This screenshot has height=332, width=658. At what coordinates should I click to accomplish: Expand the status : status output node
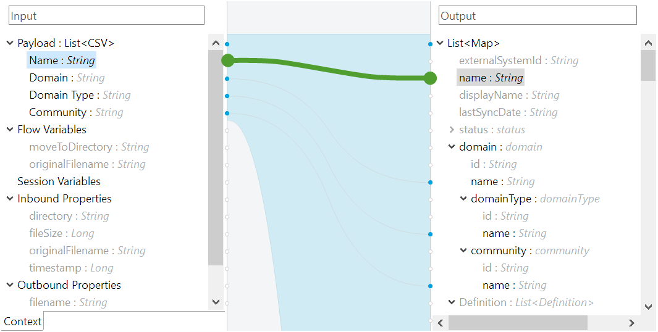tap(452, 130)
